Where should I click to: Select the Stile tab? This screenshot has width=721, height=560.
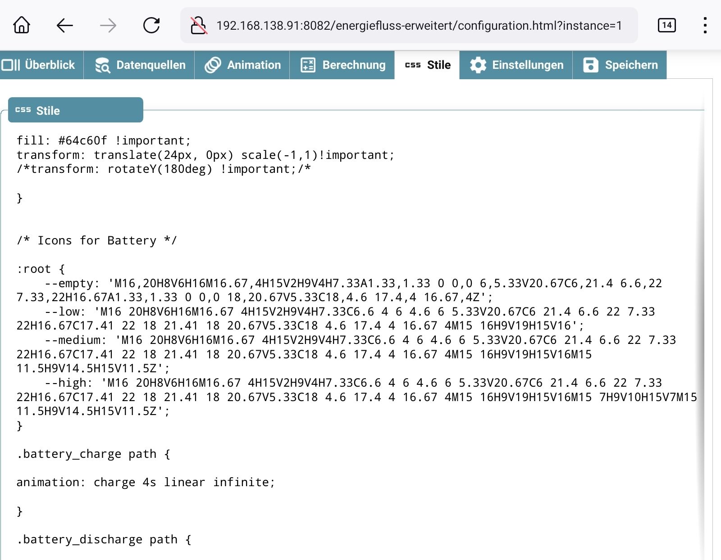[x=427, y=65]
